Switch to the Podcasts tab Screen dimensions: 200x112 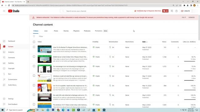[87, 31]
